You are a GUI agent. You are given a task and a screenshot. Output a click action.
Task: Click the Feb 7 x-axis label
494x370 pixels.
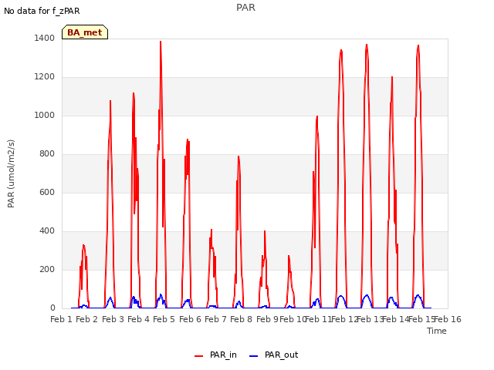click(215, 319)
